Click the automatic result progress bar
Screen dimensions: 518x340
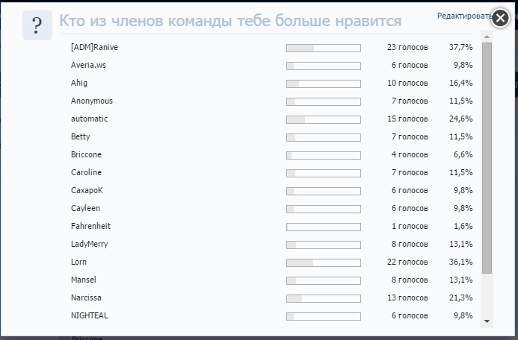tap(323, 119)
